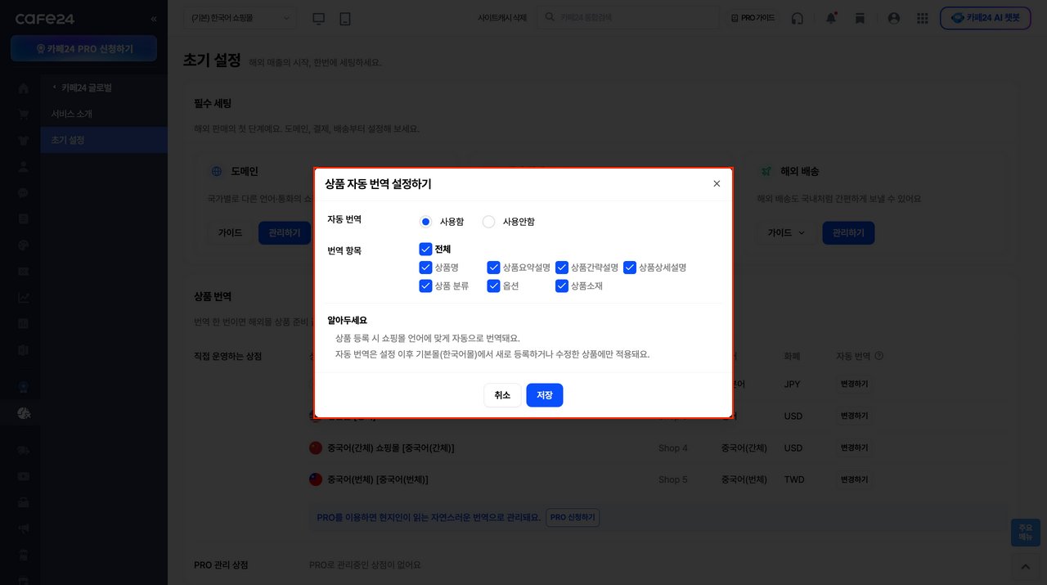The height and width of the screenshot is (585, 1047).
Task: Open the bookmark icon in top bar
Action: [860, 18]
